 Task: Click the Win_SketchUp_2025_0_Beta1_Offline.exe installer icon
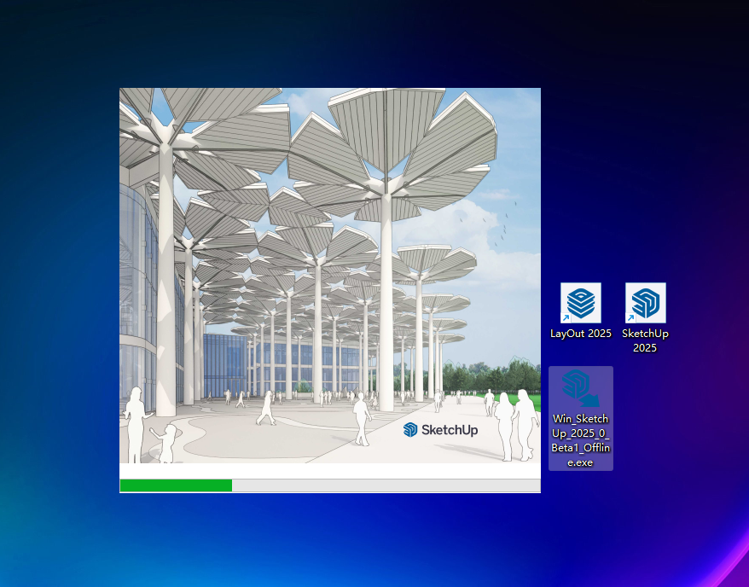[x=580, y=389]
